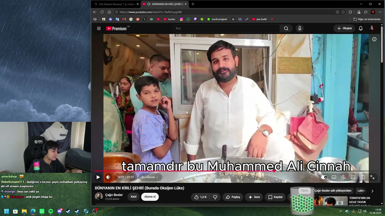385x216 pixels.
Task: Add this page to favorites star
Action: coord(343,12)
